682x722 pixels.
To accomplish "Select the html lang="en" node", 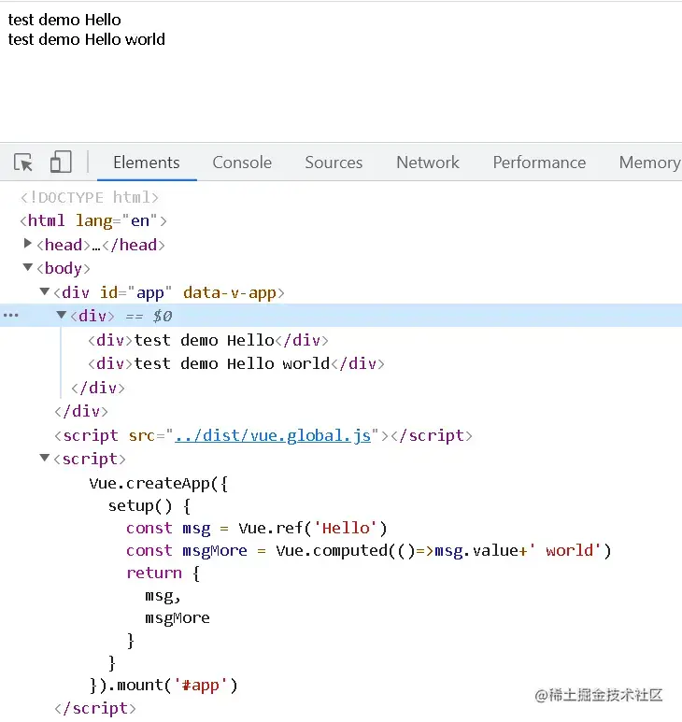I will [93, 221].
